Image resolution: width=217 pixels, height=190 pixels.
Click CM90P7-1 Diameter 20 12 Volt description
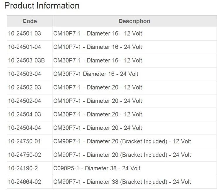[122, 141]
